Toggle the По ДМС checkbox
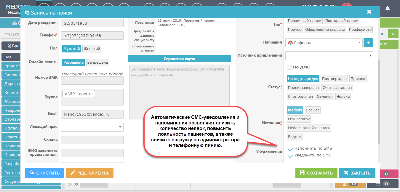 pyautogui.click(x=289, y=67)
